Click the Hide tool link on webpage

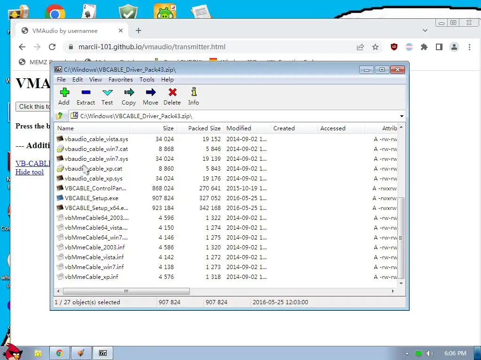30,172
